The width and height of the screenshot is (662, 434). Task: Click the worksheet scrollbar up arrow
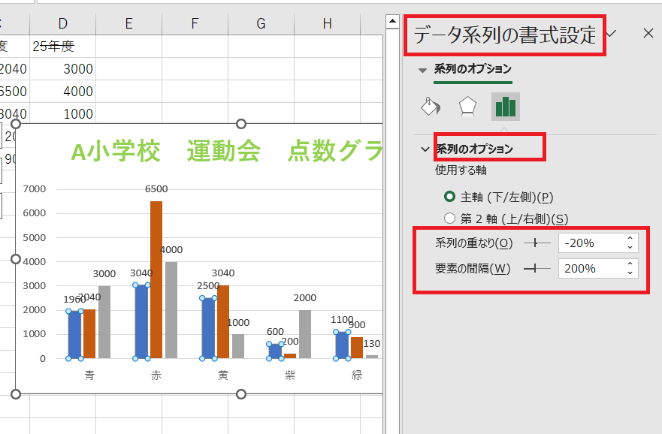[x=393, y=21]
